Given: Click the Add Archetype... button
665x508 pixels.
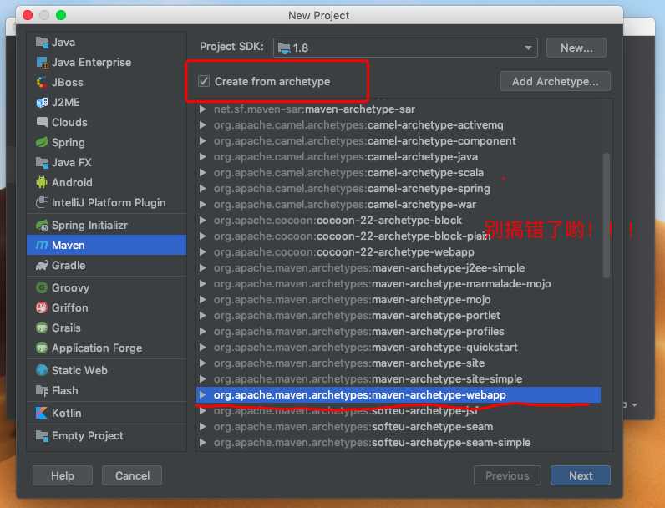Looking at the screenshot, I should [556, 81].
